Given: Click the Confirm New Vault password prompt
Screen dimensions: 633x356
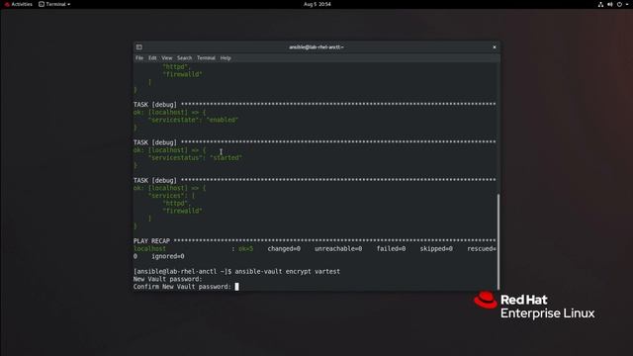Looking at the screenshot, I should tap(182, 287).
